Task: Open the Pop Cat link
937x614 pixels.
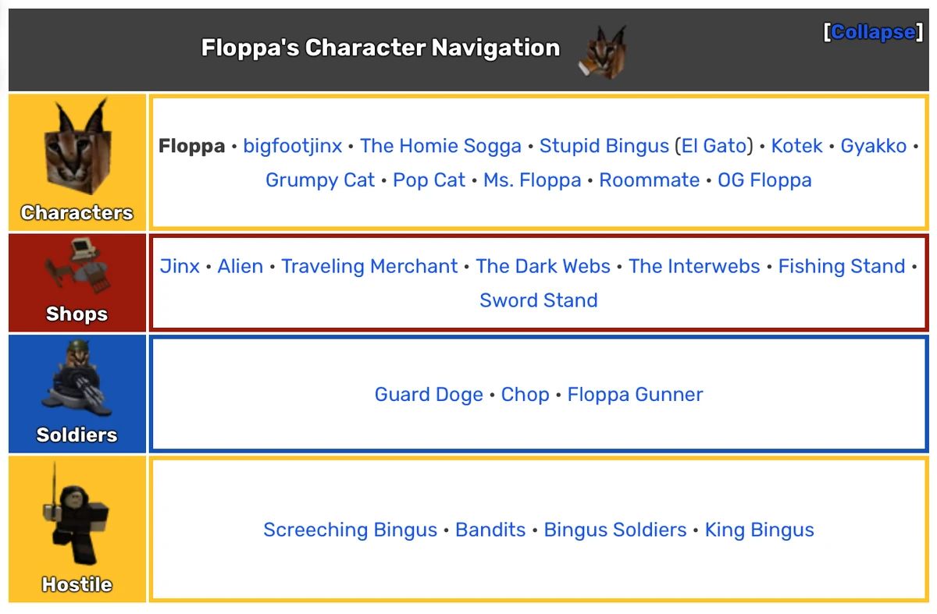Action: pyautogui.click(x=429, y=180)
